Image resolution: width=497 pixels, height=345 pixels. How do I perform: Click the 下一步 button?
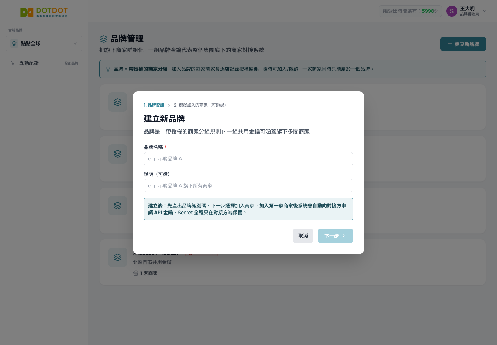[x=335, y=236]
